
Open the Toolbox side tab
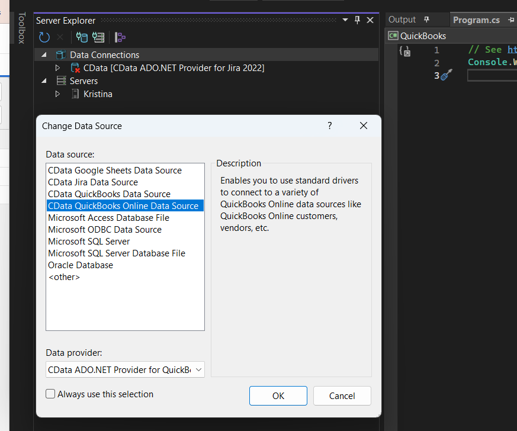click(x=21, y=28)
